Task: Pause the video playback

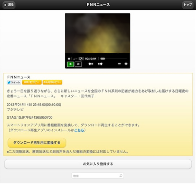Action: click(69, 59)
